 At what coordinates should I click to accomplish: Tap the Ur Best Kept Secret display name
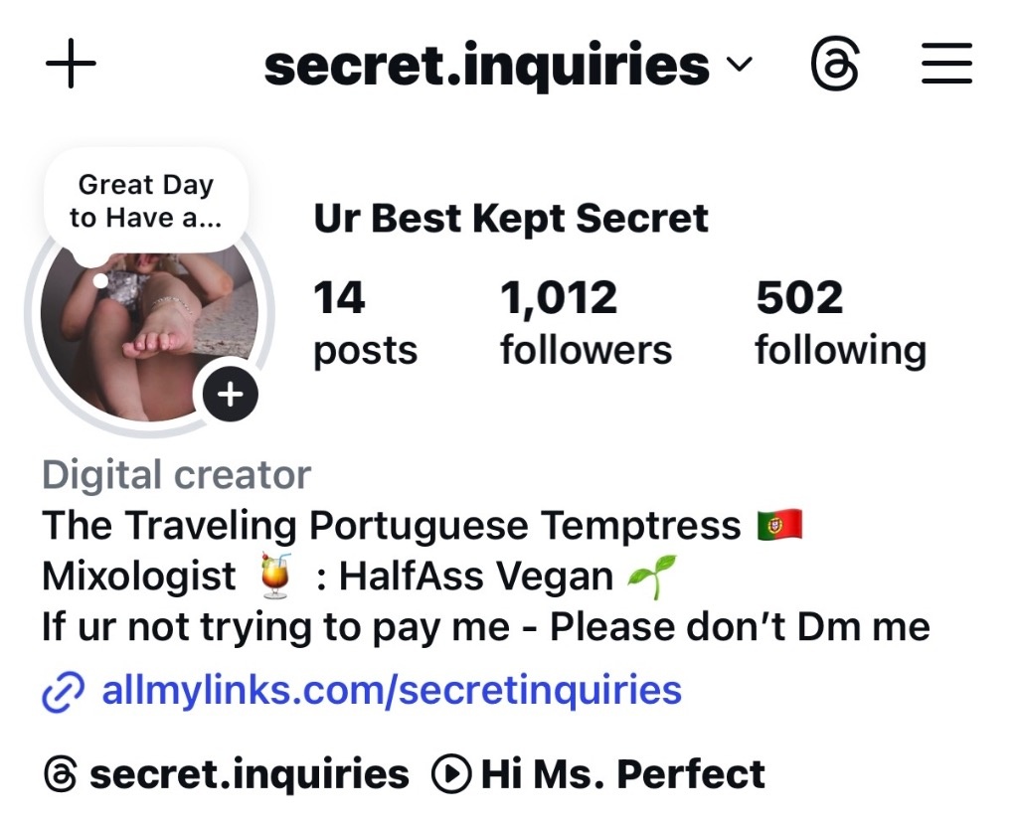click(x=510, y=219)
